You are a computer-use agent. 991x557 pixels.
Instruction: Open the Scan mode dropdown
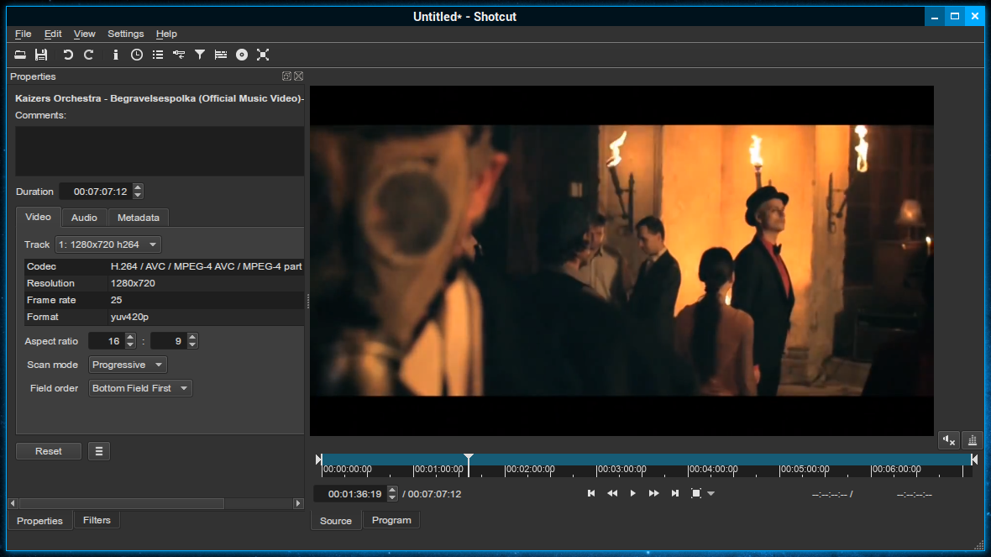[127, 365]
